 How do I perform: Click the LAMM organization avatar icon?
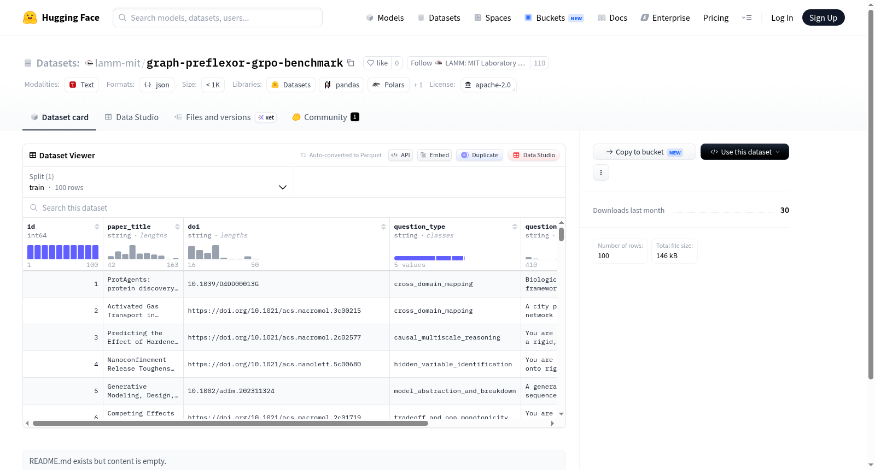point(89,63)
